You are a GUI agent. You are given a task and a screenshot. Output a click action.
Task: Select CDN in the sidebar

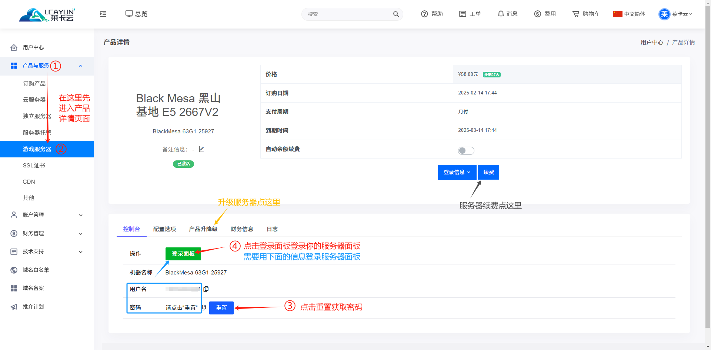(x=29, y=181)
